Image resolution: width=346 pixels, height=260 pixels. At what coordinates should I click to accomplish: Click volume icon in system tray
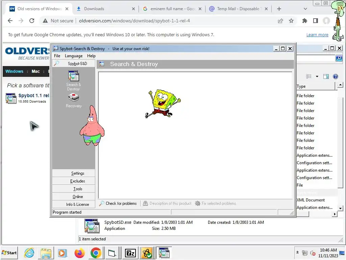pos(313,253)
